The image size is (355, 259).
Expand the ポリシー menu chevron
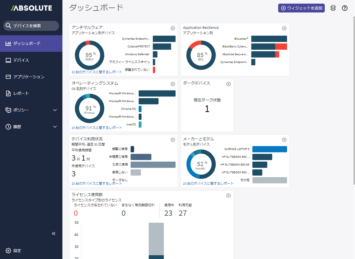tap(55, 110)
